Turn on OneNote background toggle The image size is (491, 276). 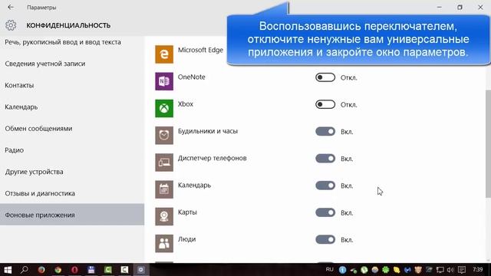coord(325,77)
